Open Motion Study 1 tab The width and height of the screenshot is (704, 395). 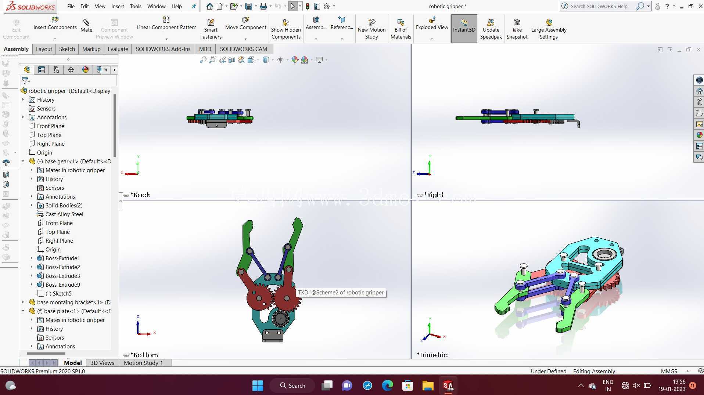tap(143, 363)
